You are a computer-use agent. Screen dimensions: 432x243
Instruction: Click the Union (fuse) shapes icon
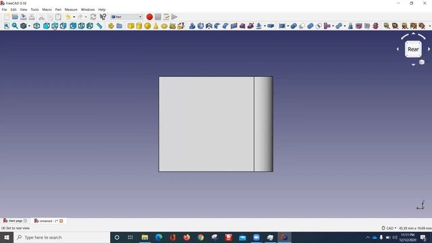tap(310, 26)
